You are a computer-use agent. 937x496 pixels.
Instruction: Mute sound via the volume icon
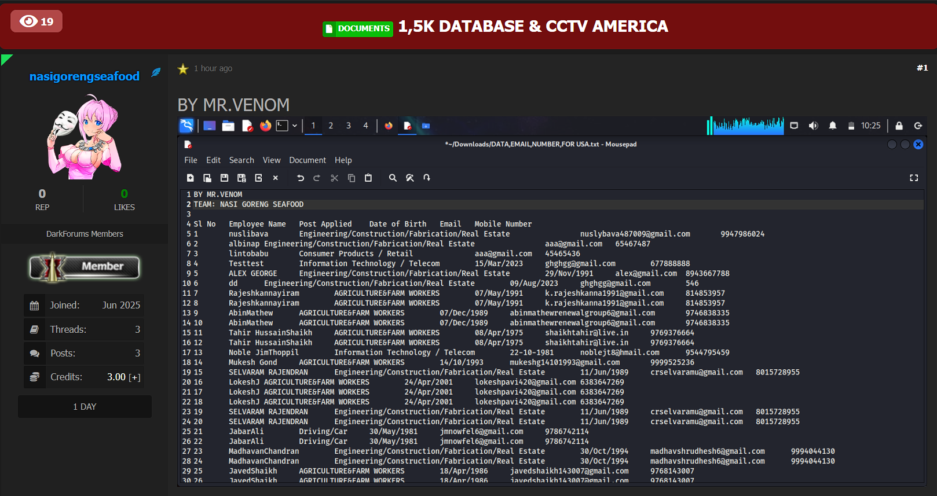point(813,126)
